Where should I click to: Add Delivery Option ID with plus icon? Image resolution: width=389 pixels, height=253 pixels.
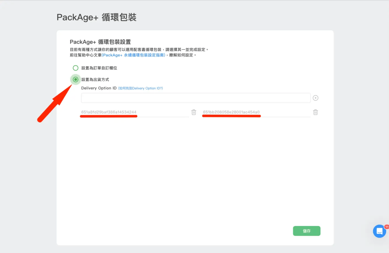click(x=315, y=98)
